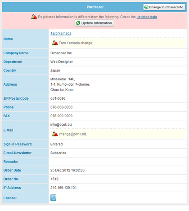Click the Change Purchaser Info. button
This screenshot has width=189, height=211.
tap(164, 7)
